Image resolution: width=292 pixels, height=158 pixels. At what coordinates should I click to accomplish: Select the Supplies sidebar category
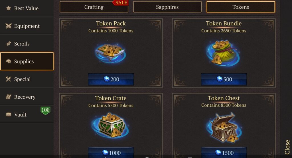click(x=27, y=61)
